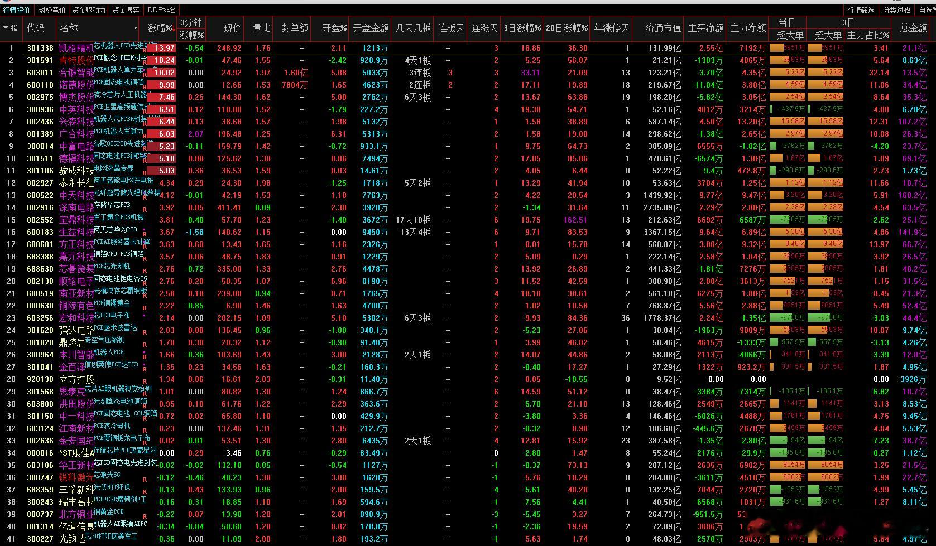Sort by the 几天几板 column header
Screen dimensions: 936x546
[414, 28]
